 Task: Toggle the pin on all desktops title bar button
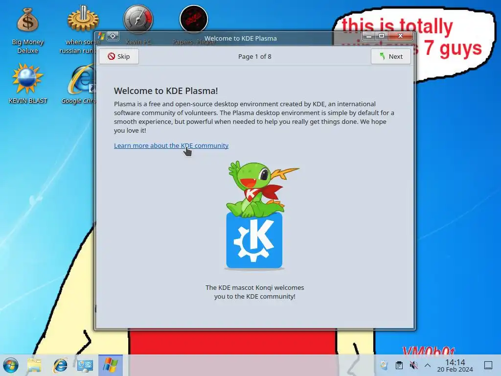click(x=113, y=36)
